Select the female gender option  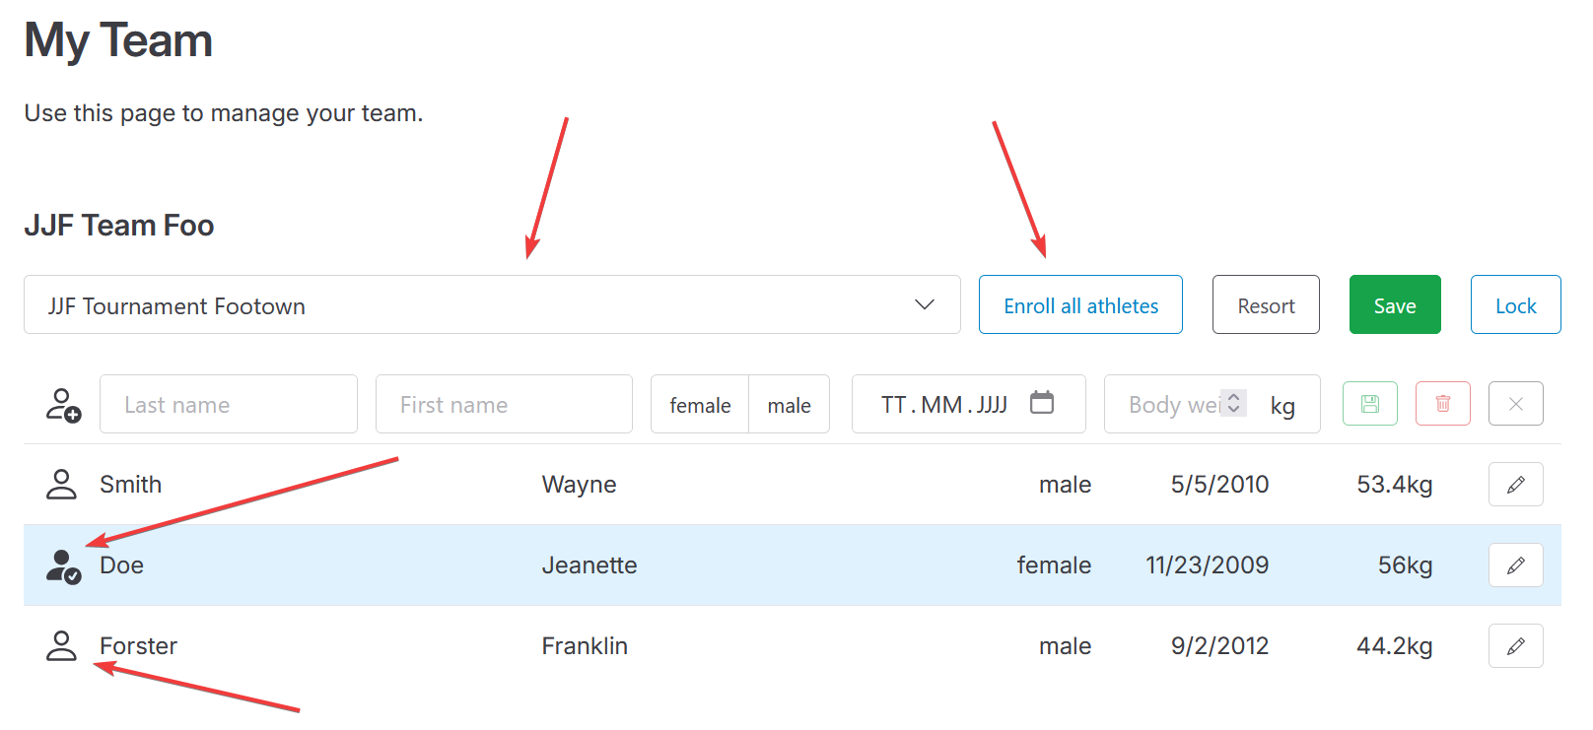(x=700, y=405)
